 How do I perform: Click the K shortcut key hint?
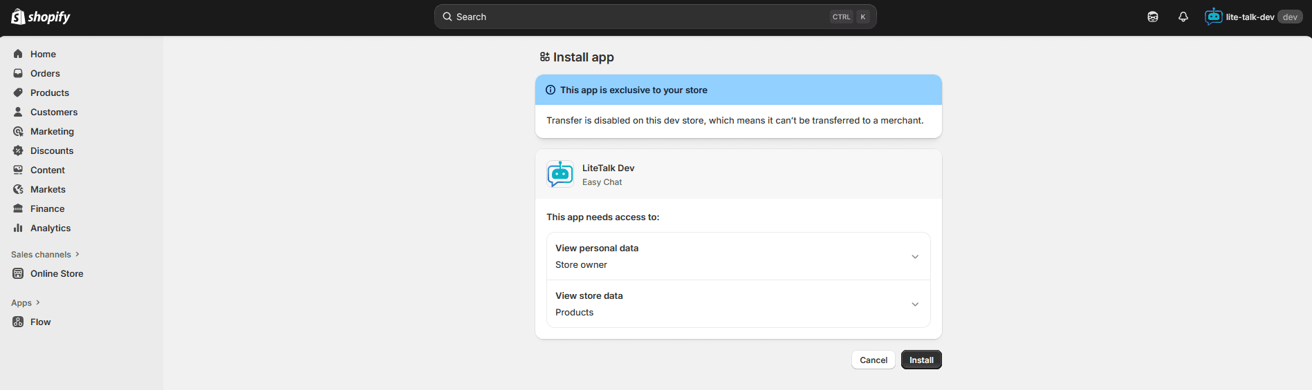(863, 17)
